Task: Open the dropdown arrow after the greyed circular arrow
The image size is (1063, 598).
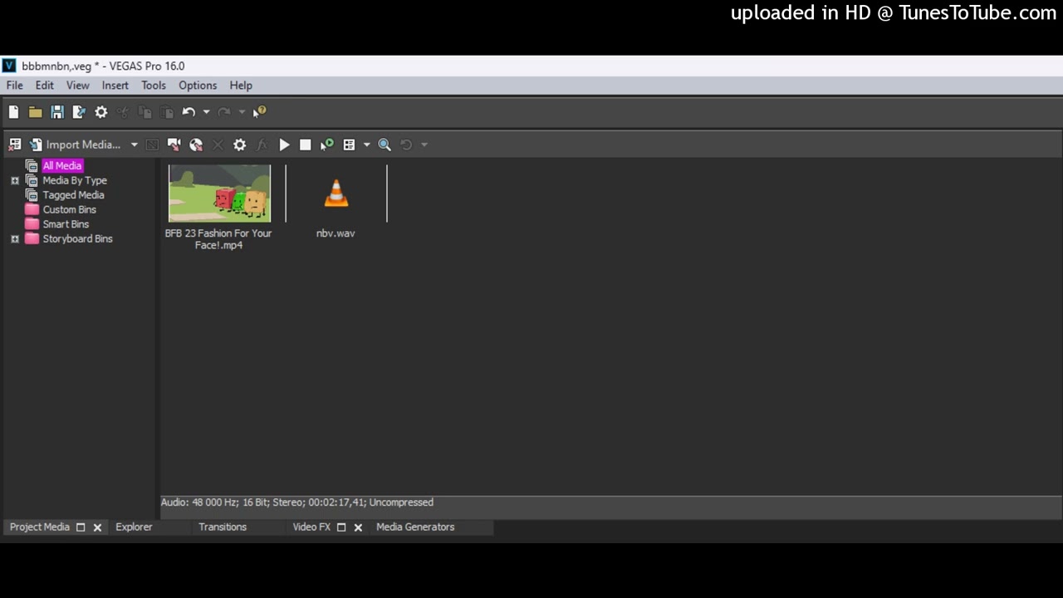Action: pos(424,145)
